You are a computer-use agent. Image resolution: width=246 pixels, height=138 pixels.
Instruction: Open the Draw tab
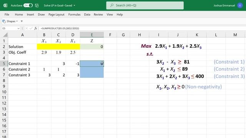(x=41, y=15)
